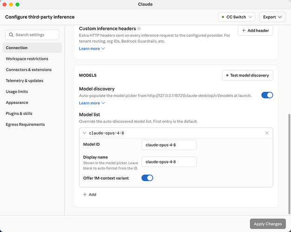This screenshot has height=232, width=291.
Task: Open the CC Switch dropdown
Action: [237, 17]
